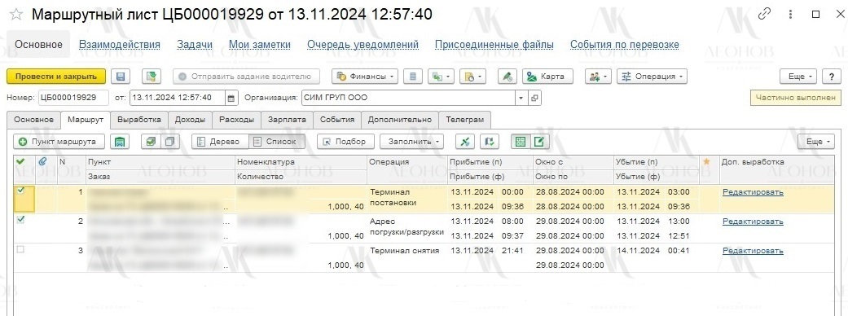
Task: Add document to favorites star
Action: pos(16,15)
